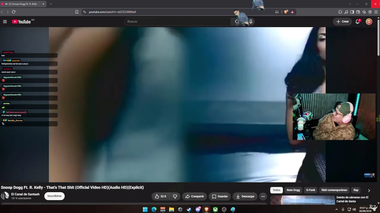Viewport: 380px width, 213px height.
Task: Select the Todos filter chip
Action: click(x=276, y=190)
